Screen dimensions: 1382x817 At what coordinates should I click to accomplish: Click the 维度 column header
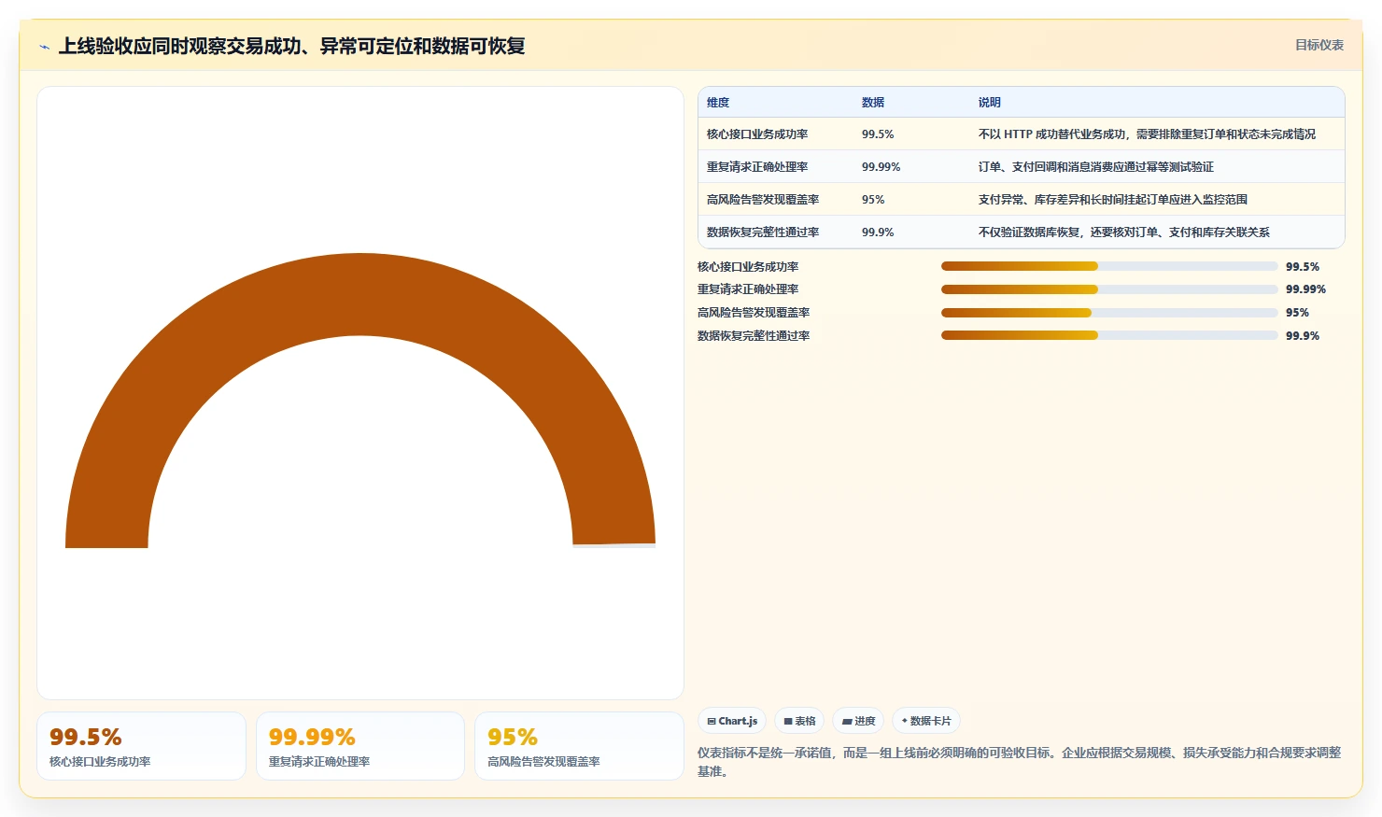pyautogui.click(x=718, y=103)
